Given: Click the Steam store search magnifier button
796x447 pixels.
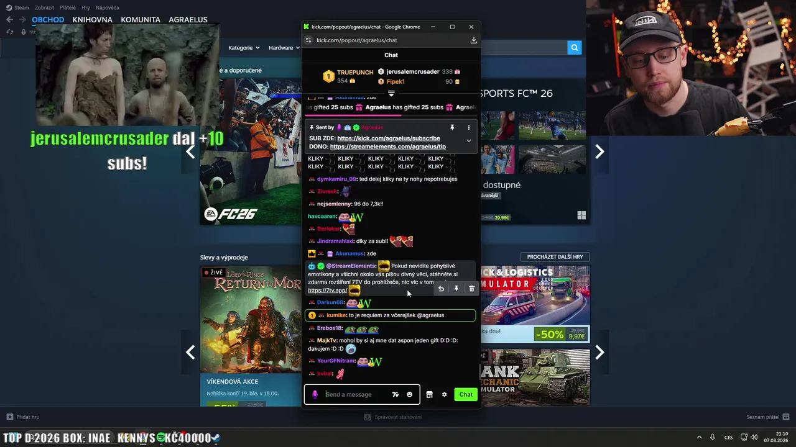Looking at the screenshot, I should [574, 47].
